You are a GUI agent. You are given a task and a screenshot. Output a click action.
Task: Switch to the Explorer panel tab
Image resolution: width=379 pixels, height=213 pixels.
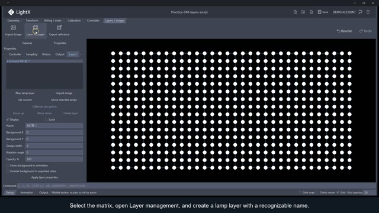click(x=27, y=43)
